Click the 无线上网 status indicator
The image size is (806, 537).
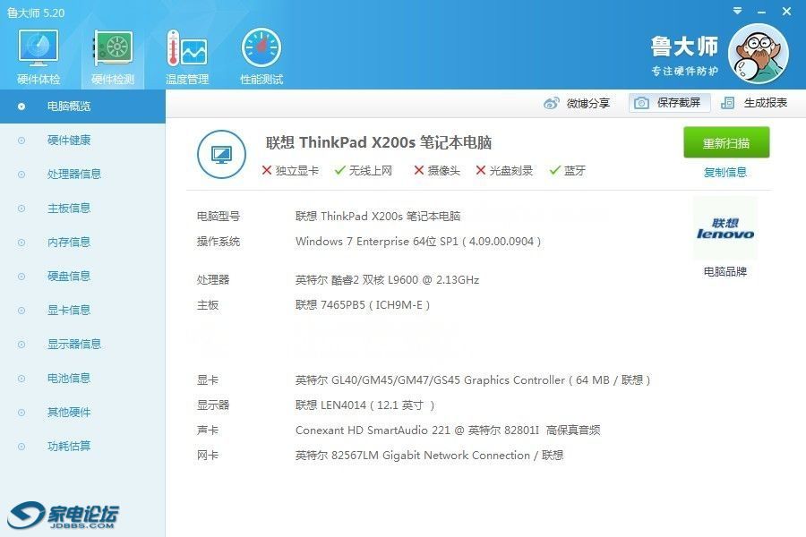click(364, 170)
